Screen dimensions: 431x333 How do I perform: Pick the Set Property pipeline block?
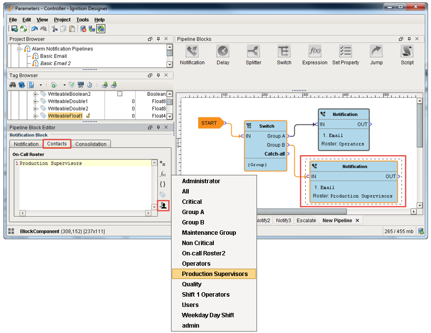click(345, 55)
